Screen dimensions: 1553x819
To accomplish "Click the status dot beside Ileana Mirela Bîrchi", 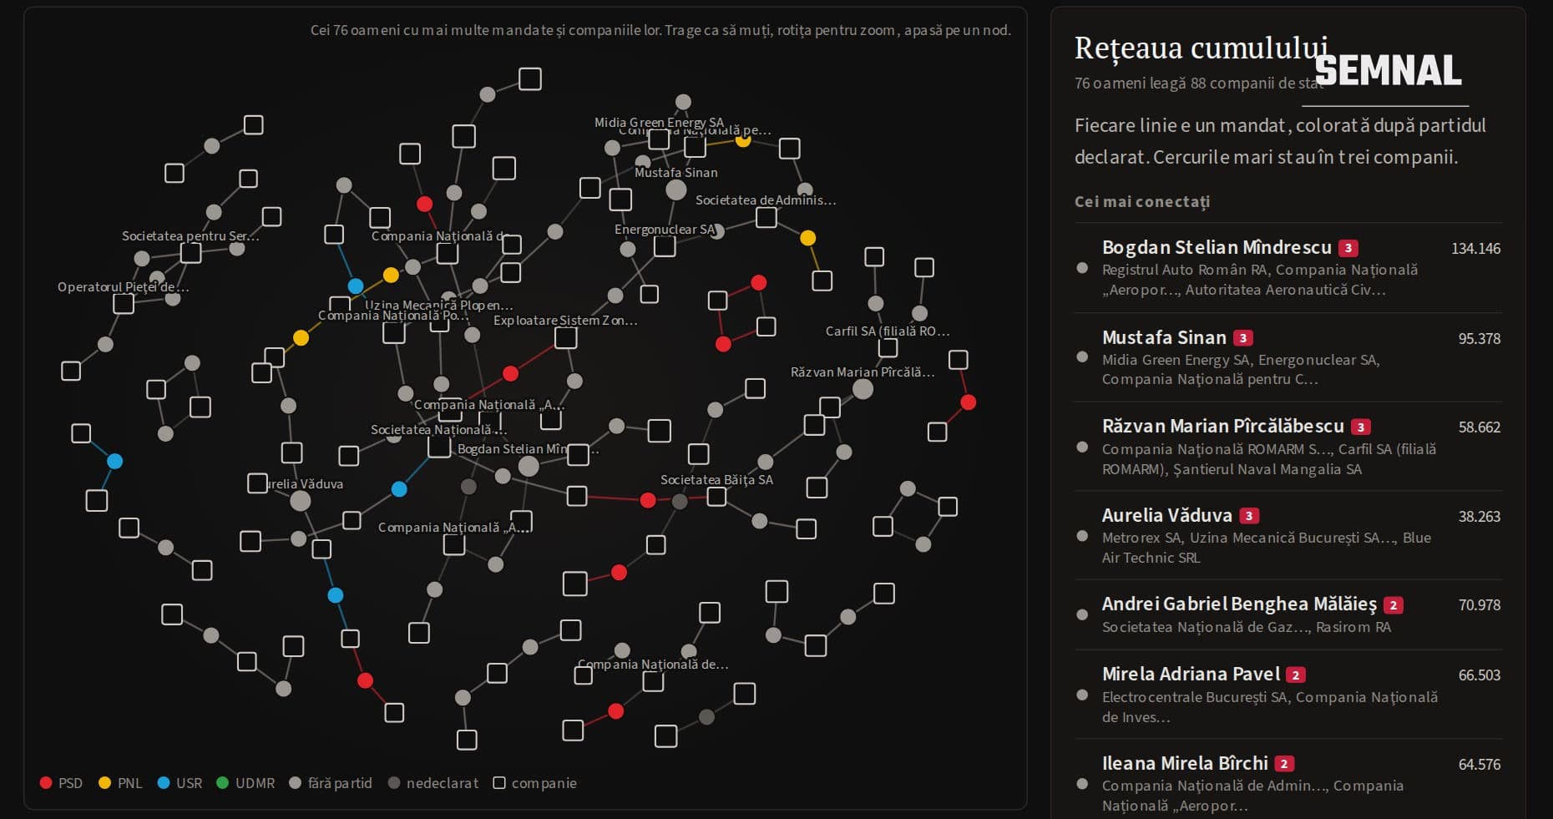I will click(1082, 784).
